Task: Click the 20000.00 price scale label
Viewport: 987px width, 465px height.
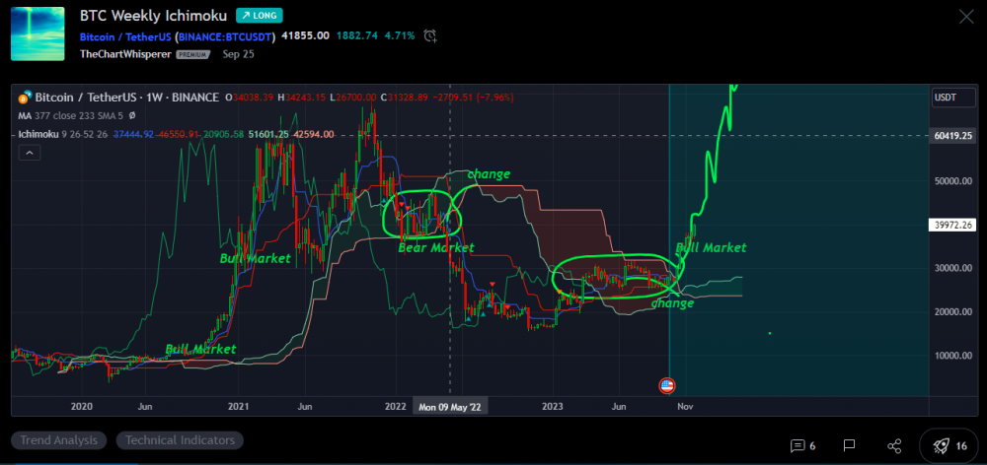Action: [951, 312]
